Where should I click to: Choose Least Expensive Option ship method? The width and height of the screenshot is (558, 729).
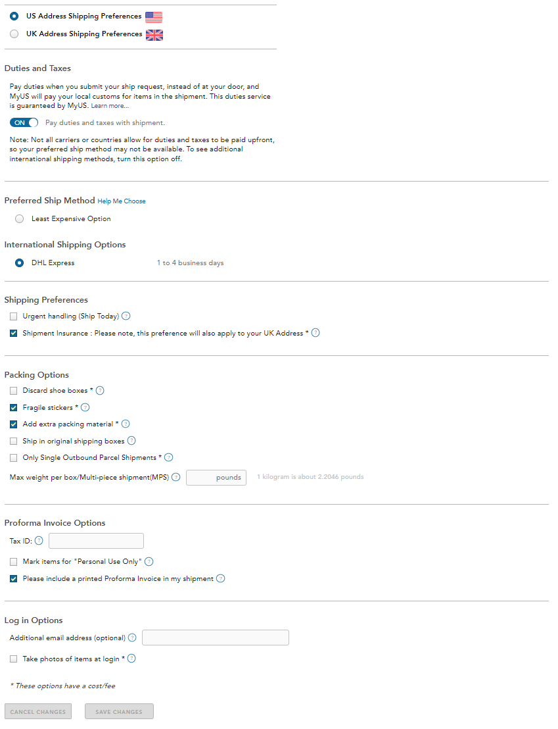pyautogui.click(x=19, y=218)
